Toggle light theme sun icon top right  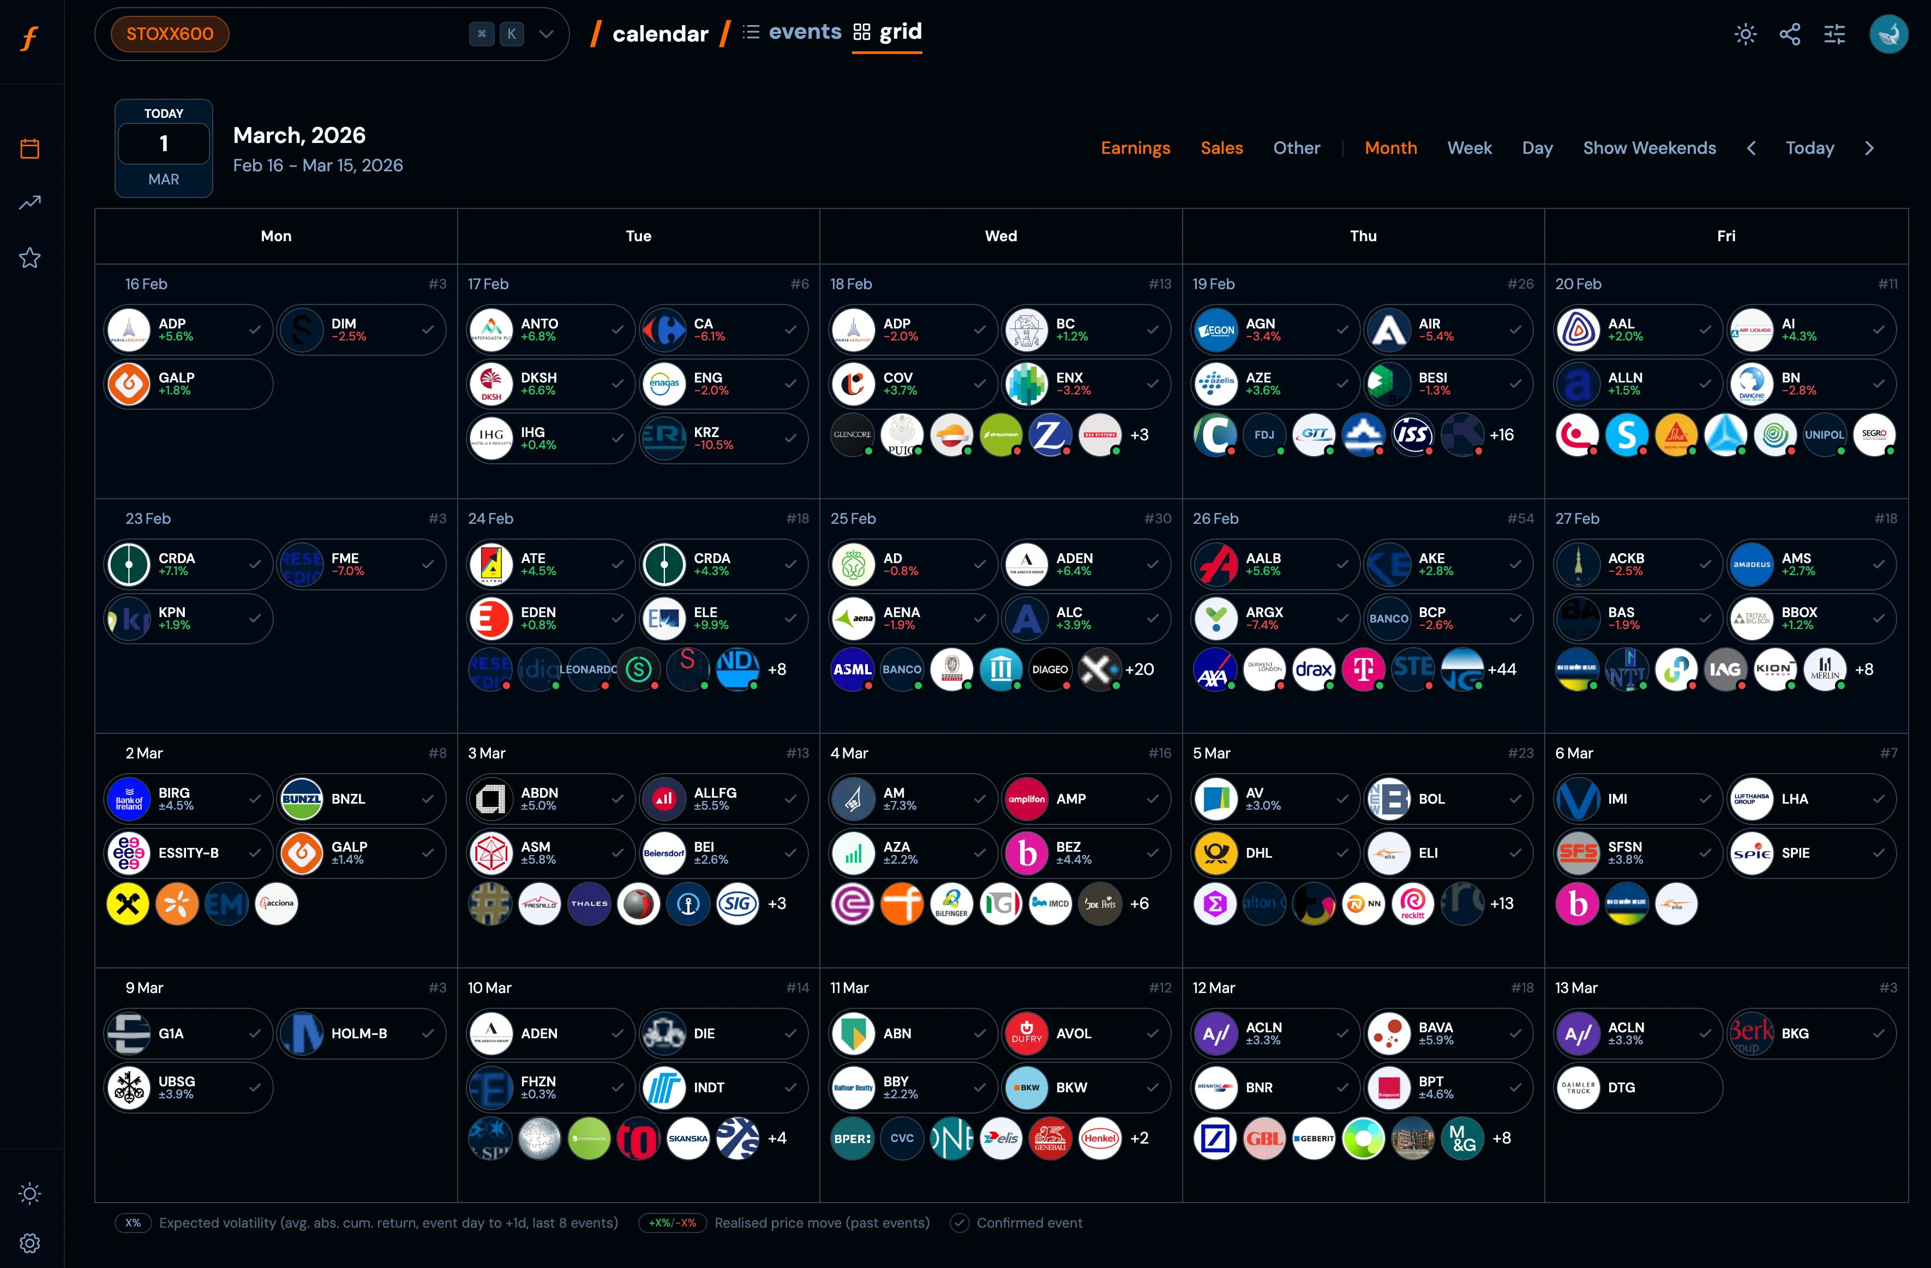click(x=1745, y=34)
